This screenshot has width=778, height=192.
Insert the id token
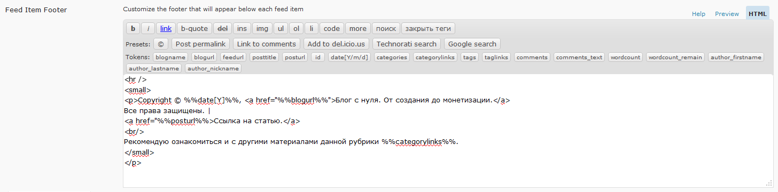point(318,57)
